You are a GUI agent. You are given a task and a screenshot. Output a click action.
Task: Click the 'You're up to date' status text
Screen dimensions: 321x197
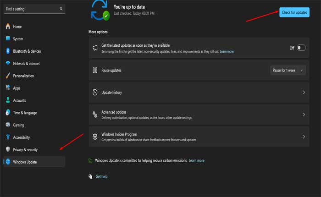[129, 7]
